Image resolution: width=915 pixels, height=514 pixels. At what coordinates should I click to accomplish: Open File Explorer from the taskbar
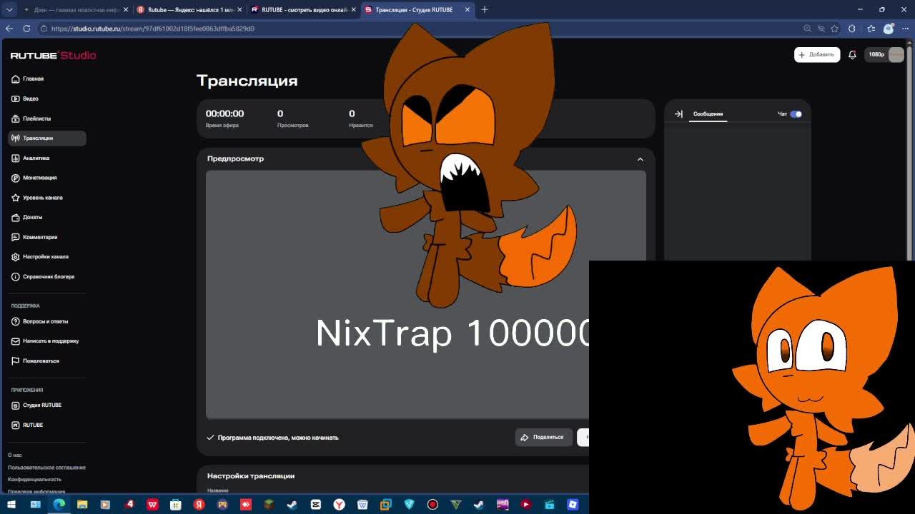(82, 505)
